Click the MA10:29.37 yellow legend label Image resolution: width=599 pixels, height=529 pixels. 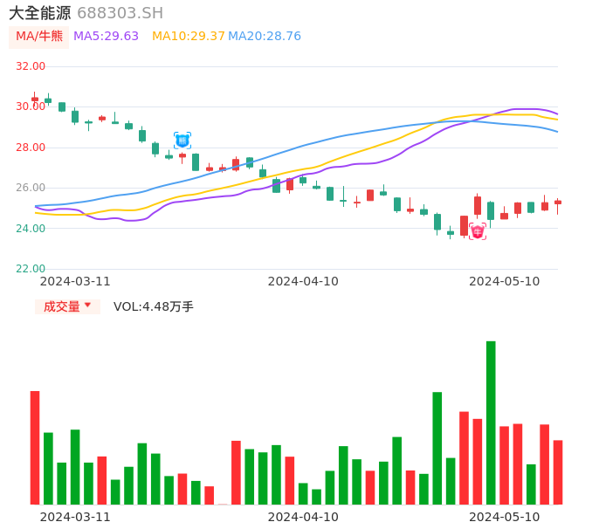point(188,37)
